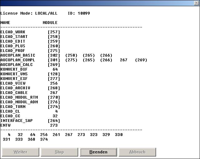The image size is (200, 159).
Task: Click (258) in the AUCOPLAN_BASIC row
Action: coord(71,55)
